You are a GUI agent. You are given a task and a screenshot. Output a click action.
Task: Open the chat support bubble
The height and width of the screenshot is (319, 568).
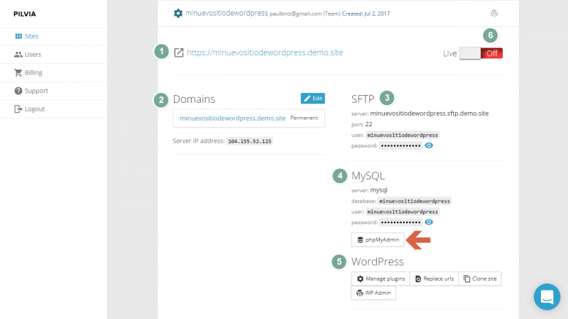pos(547,297)
